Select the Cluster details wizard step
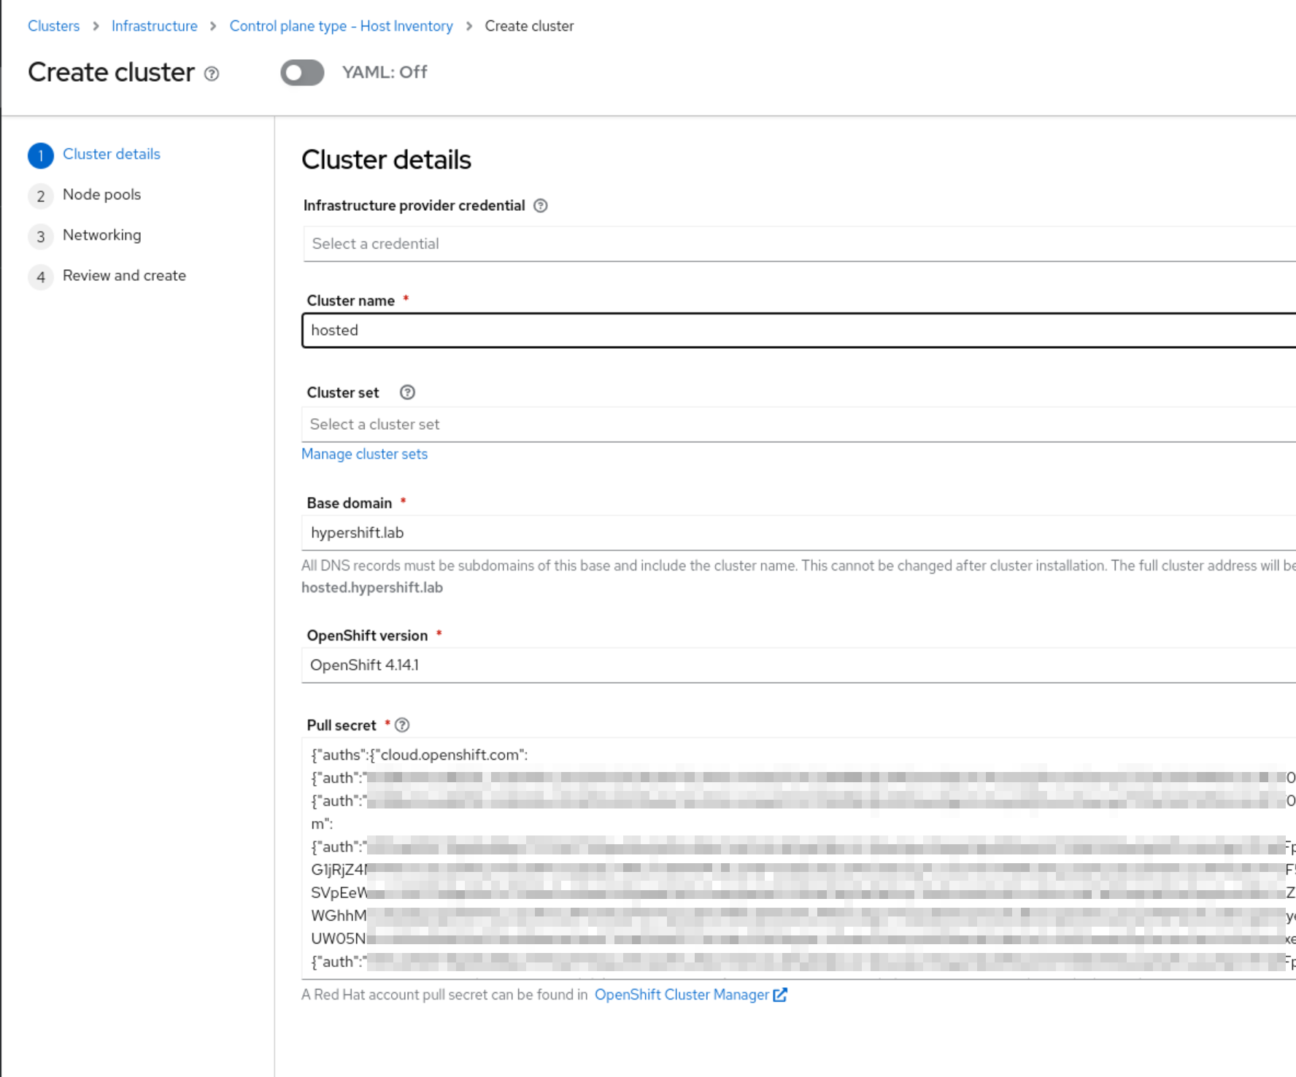Image resolution: width=1296 pixels, height=1077 pixels. [112, 154]
